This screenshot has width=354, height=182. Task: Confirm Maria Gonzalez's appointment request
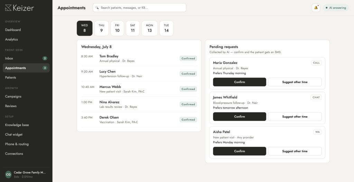(x=240, y=82)
